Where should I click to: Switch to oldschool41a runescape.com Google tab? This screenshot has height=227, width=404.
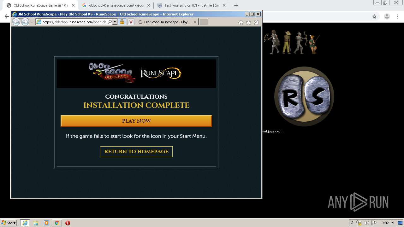pyautogui.click(x=116, y=5)
